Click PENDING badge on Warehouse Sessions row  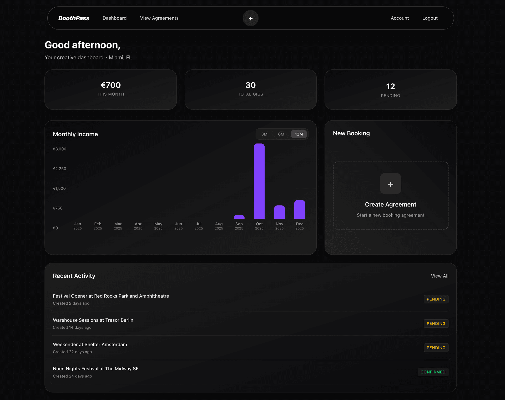(x=436, y=323)
